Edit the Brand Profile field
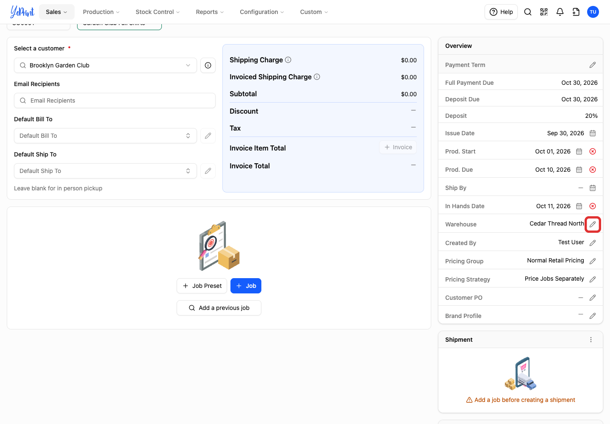This screenshot has width=610, height=424. pyautogui.click(x=593, y=316)
